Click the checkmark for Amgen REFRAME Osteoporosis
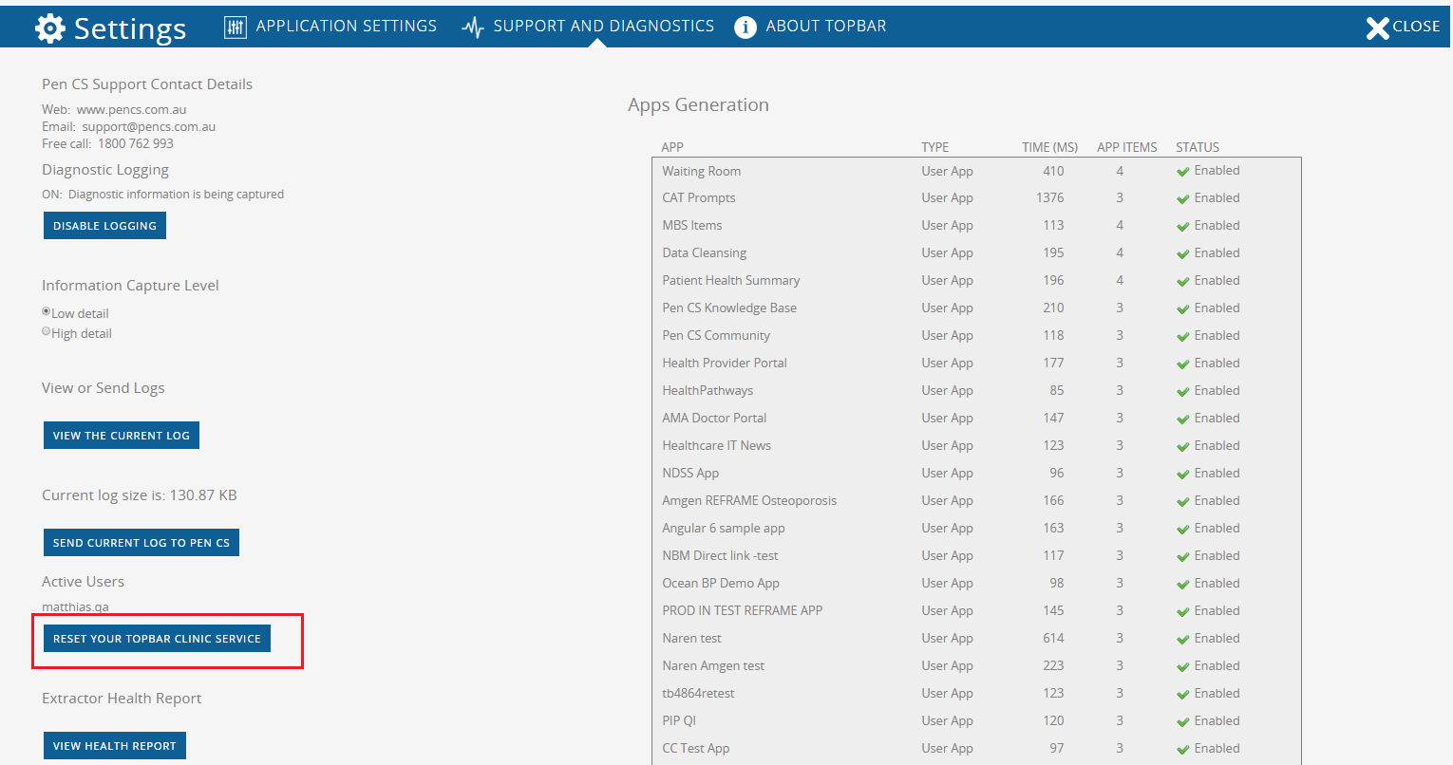1453x765 pixels. click(1183, 502)
